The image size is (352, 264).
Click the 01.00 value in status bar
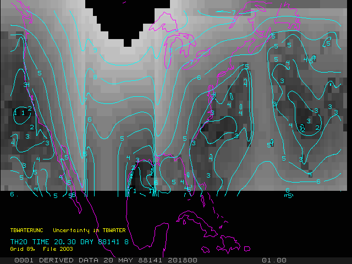click(x=273, y=260)
